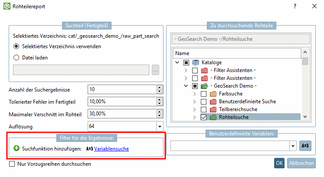Click the help question mark icon
Viewport: 324px width, 177px height.
[295, 6]
